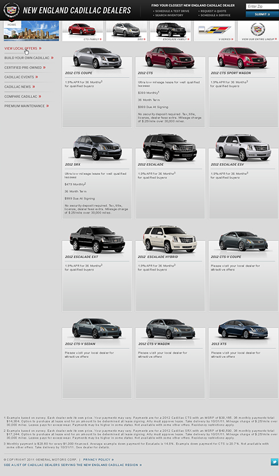View the 2012 CTS Coupe car image
Viewport: 279px width, 476px height.
97,58
